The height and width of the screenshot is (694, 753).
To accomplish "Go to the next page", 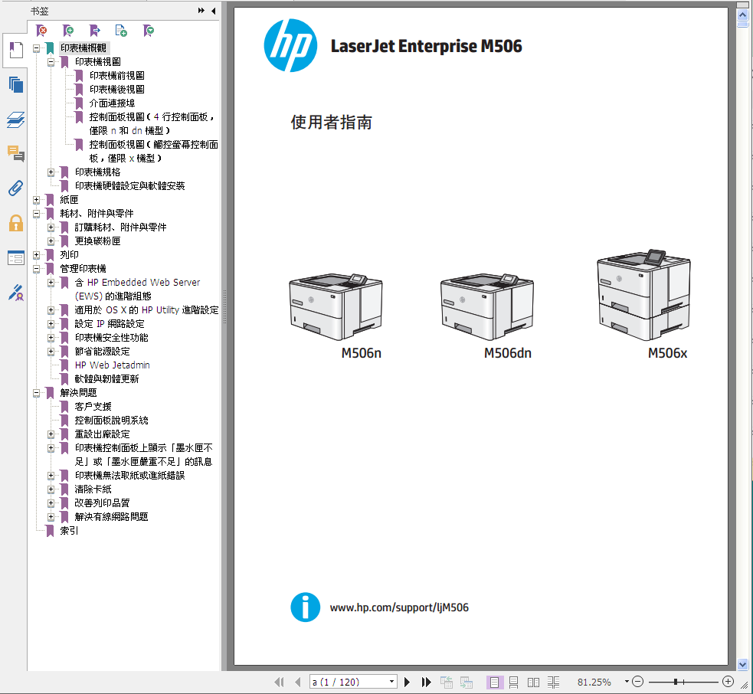I will (408, 682).
